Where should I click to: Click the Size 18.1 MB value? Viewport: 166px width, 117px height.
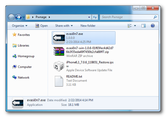[x=74, y=105]
